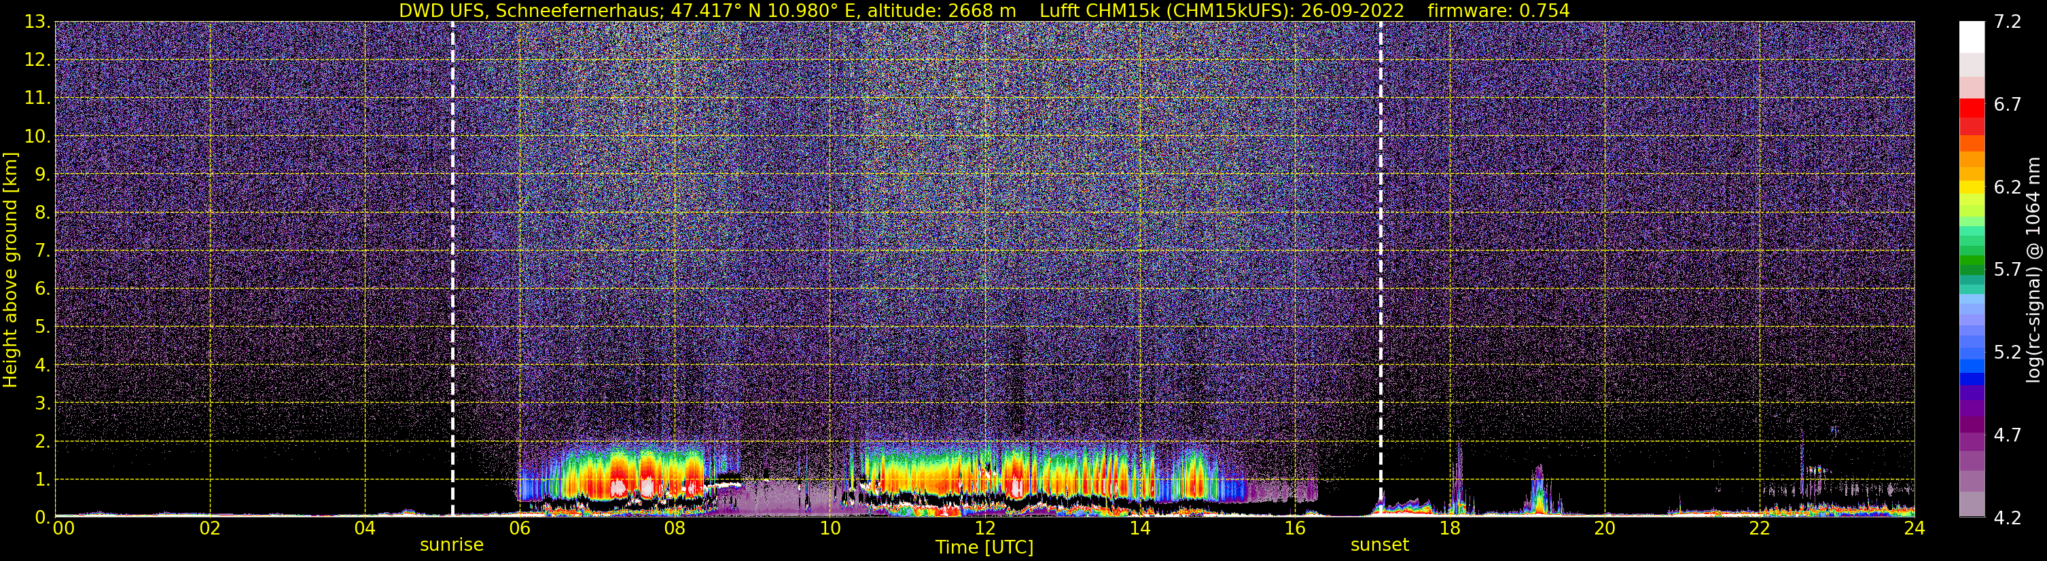Screen dimensions: 2047x561
Task: Click the 18 hour tick label
Action: [x=1449, y=528]
